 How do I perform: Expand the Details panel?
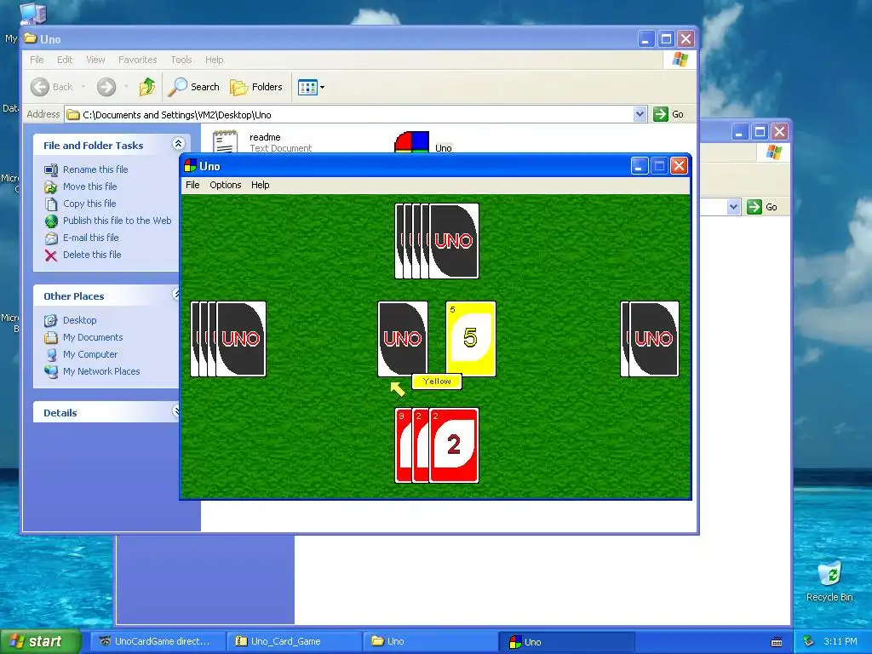click(x=177, y=411)
